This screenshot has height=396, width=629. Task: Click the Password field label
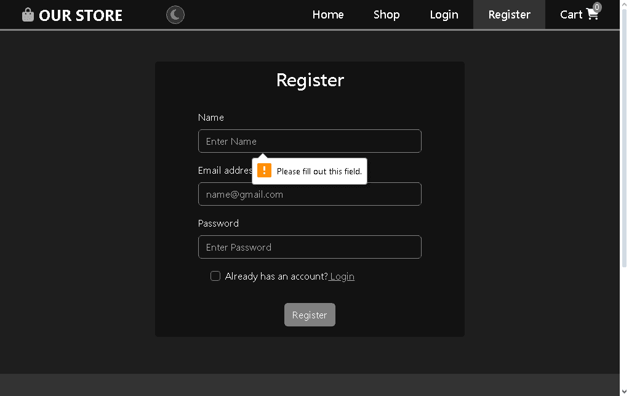coord(218,224)
